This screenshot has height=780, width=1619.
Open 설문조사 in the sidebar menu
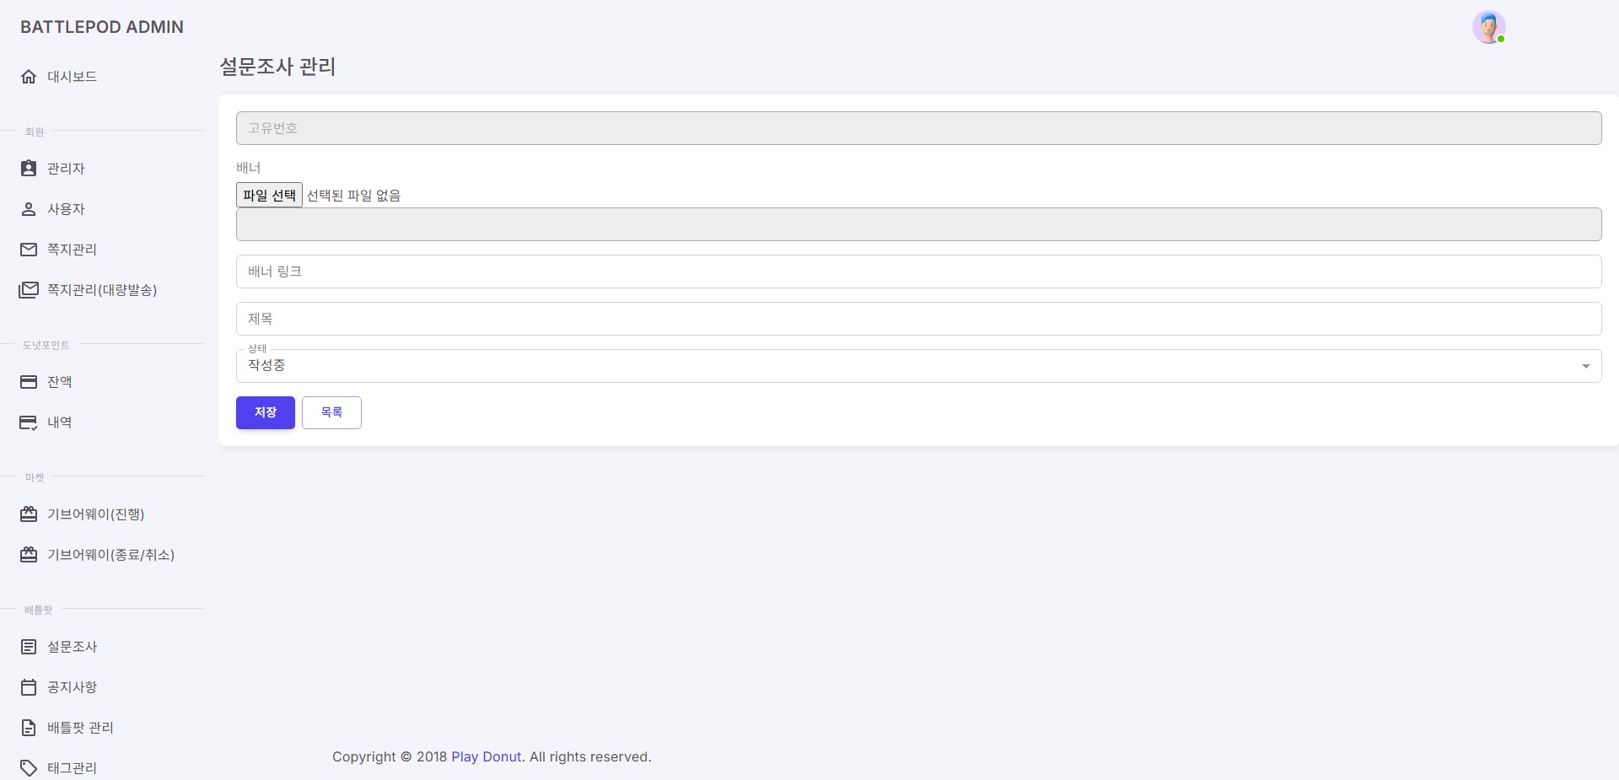(x=73, y=647)
